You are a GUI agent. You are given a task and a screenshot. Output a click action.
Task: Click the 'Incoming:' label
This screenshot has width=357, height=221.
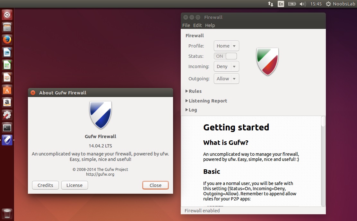pos(199,66)
